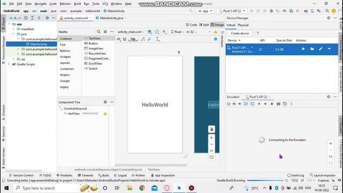Open the Tools menu
Image resolution: width=343 pixels, height=193 pixels.
[95, 4]
